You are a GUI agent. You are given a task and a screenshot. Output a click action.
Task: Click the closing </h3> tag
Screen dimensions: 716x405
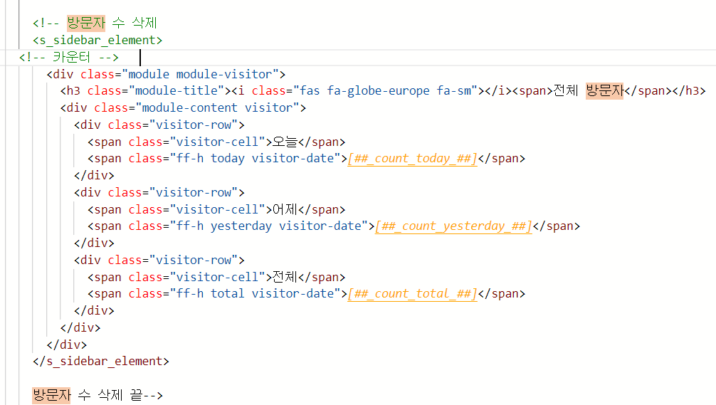coord(689,90)
